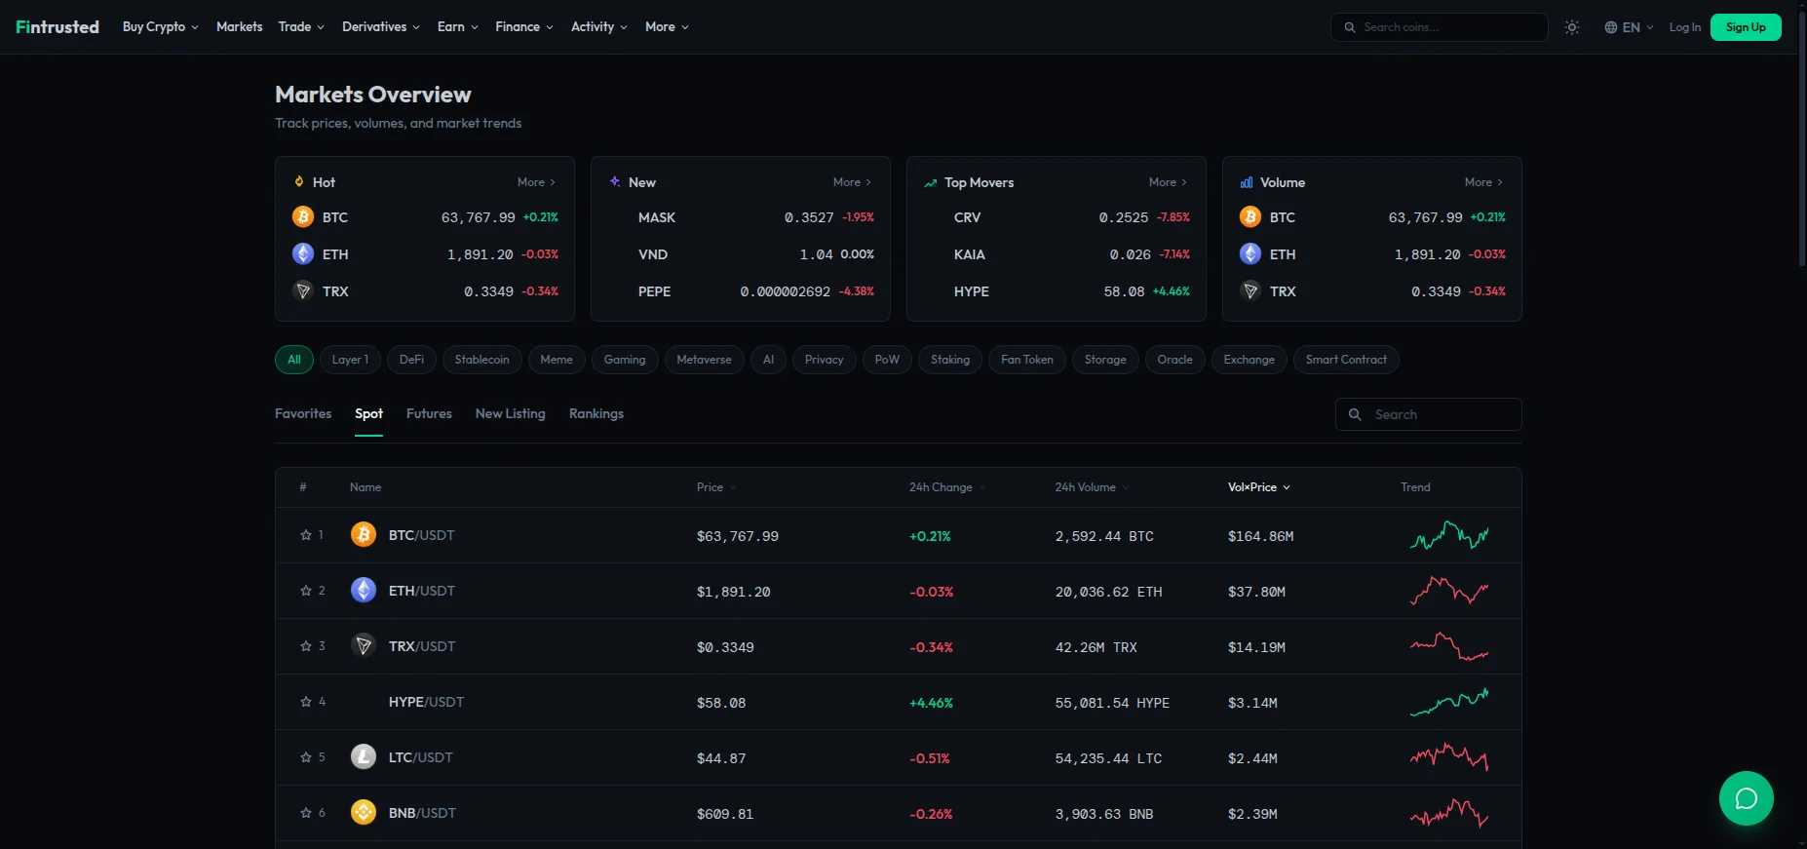Switch to the Spot tab
The image size is (1807, 849).
(368, 414)
